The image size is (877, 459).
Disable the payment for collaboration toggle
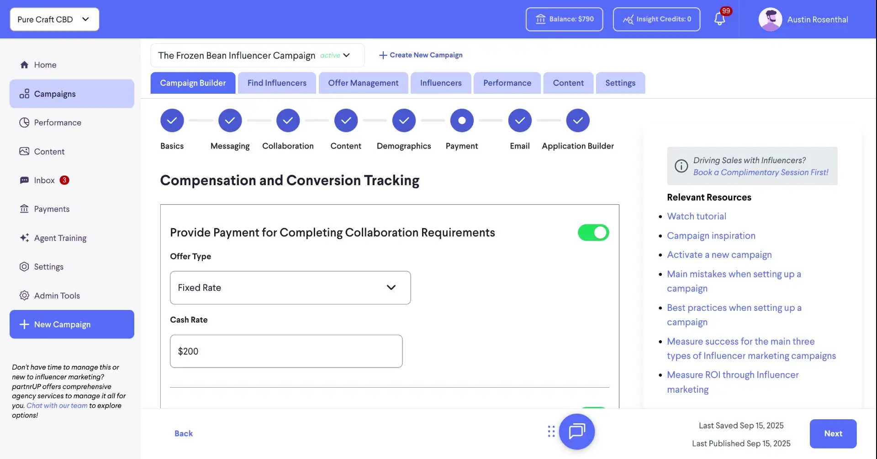coord(592,232)
